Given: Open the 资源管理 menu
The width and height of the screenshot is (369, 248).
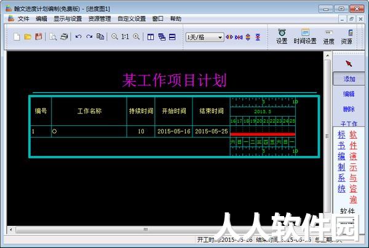Looking at the screenshot, I should (x=100, y=19).
